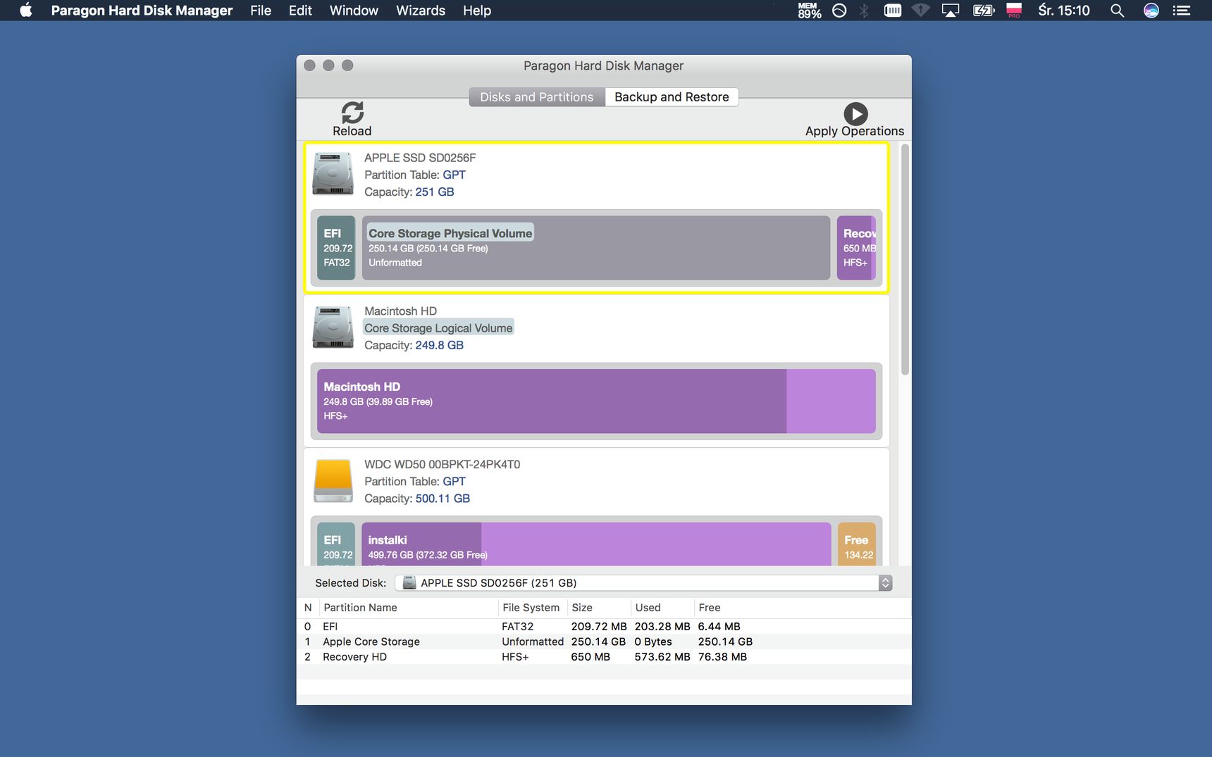Click the 573.62 MB used cell
The height and width of the screenshot is (757, 1212).
662,657
